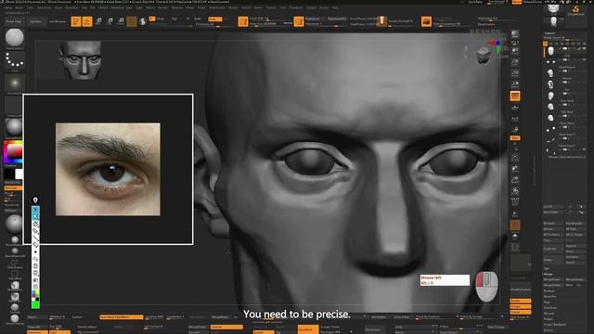Toggle the Rgb button
This screenshot has height=334, width=594.
(174, 19)
